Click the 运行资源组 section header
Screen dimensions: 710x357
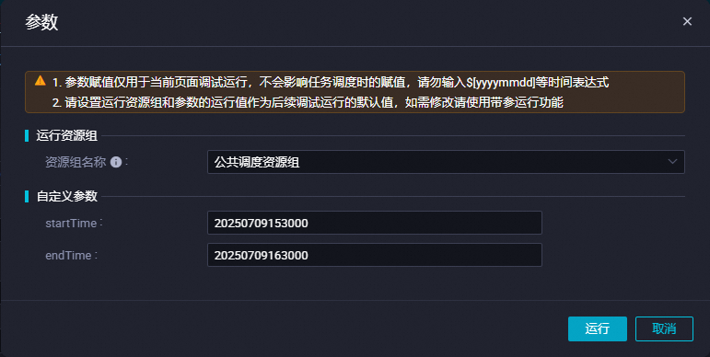(67, 135)
